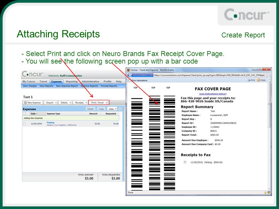Click New Expense Report submenu link
The width and height of the screenshot is (279, 209).
67,86
